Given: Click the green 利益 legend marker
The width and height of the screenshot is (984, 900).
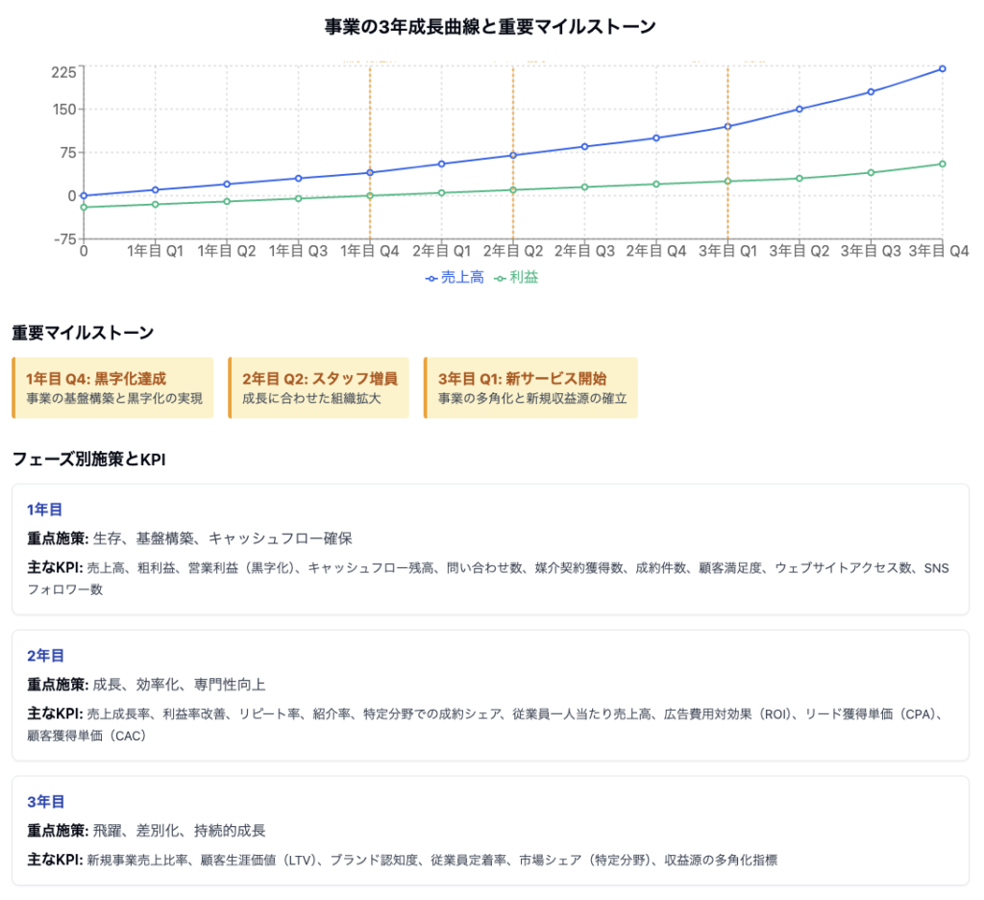Looking at the screenshot, I should tap(499, 278).
